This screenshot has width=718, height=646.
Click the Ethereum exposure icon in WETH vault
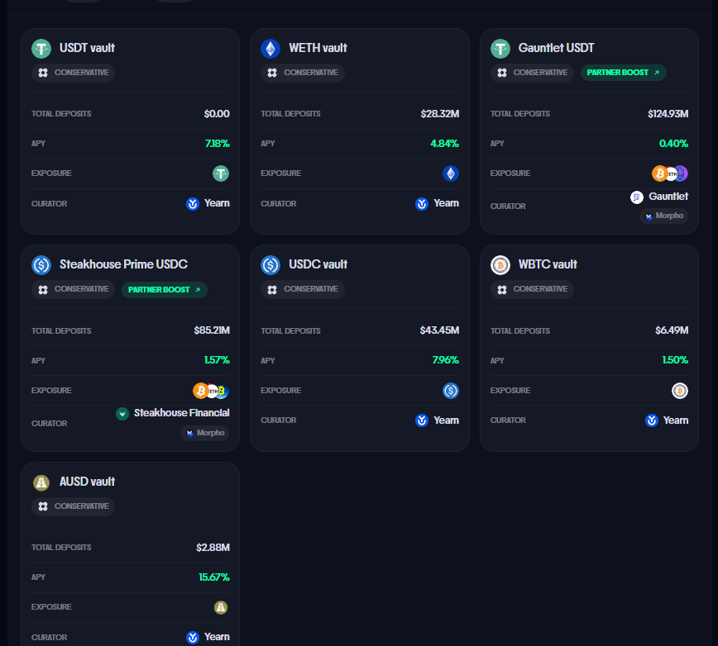pos(451,173)
